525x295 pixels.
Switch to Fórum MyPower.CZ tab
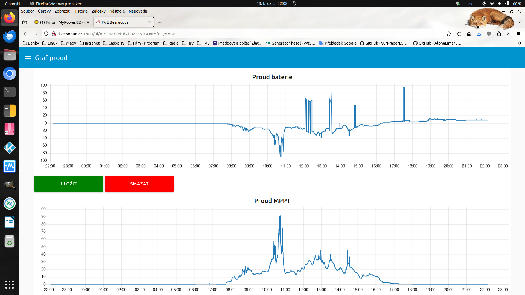[x=60, y=22]
